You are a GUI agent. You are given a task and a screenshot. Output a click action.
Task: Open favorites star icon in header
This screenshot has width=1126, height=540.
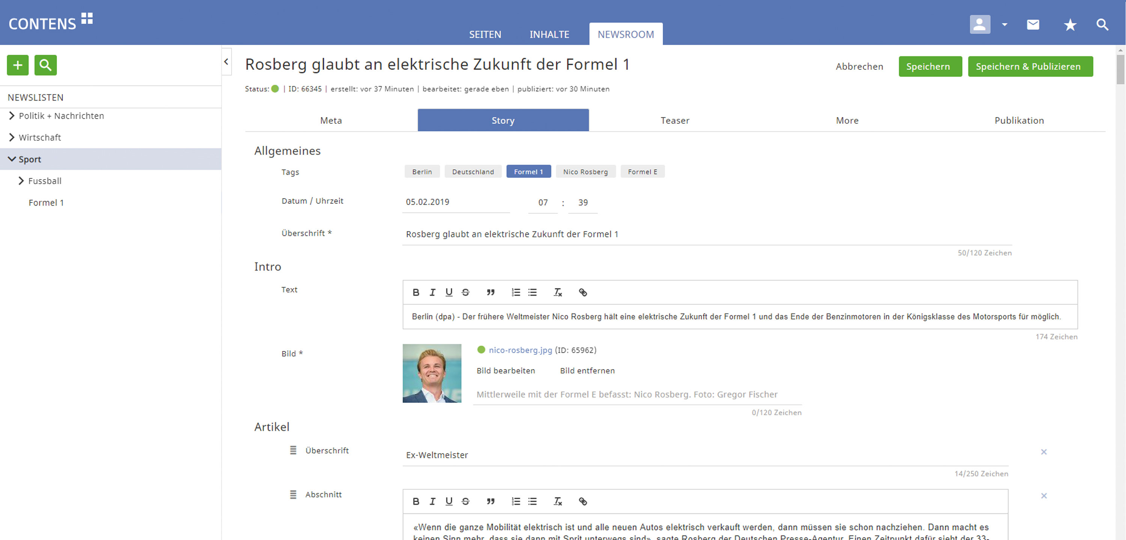coord(1070,25)
